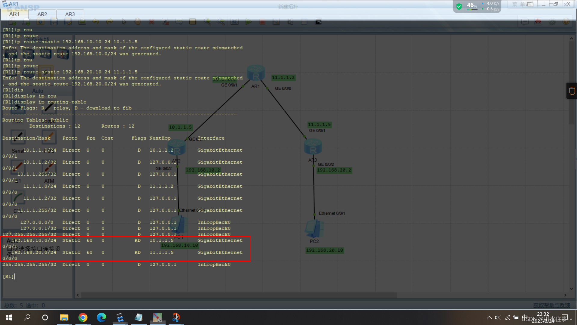Screen dimensions: 577x325
Task: Click the AR1 tab
Action: [x=14, y=14]
